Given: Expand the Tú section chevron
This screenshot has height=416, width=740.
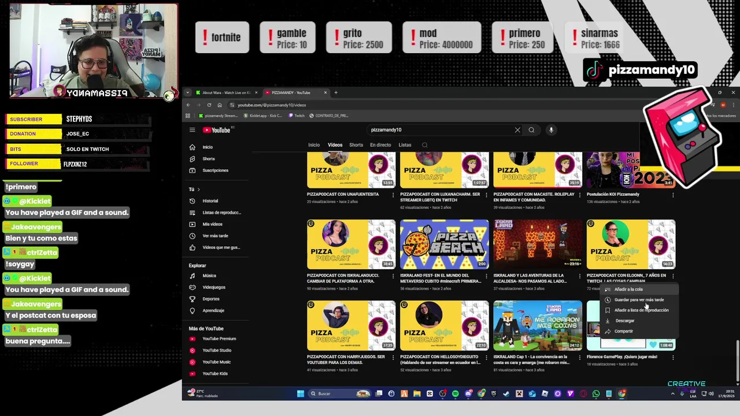Looking at the screenshot, I should (x=198, y=190).
